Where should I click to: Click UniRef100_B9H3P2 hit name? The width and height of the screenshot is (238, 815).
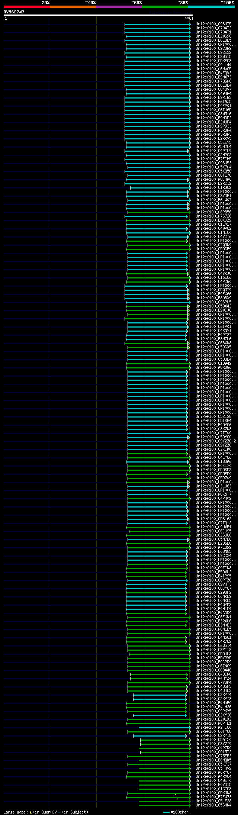click(213, 118)
